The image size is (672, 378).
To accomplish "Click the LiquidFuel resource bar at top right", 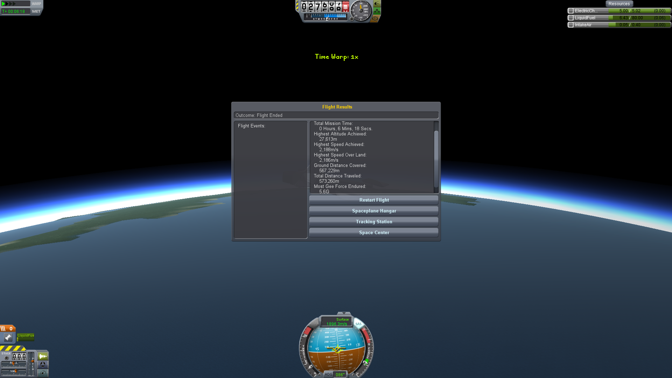I will coord(640,18).
